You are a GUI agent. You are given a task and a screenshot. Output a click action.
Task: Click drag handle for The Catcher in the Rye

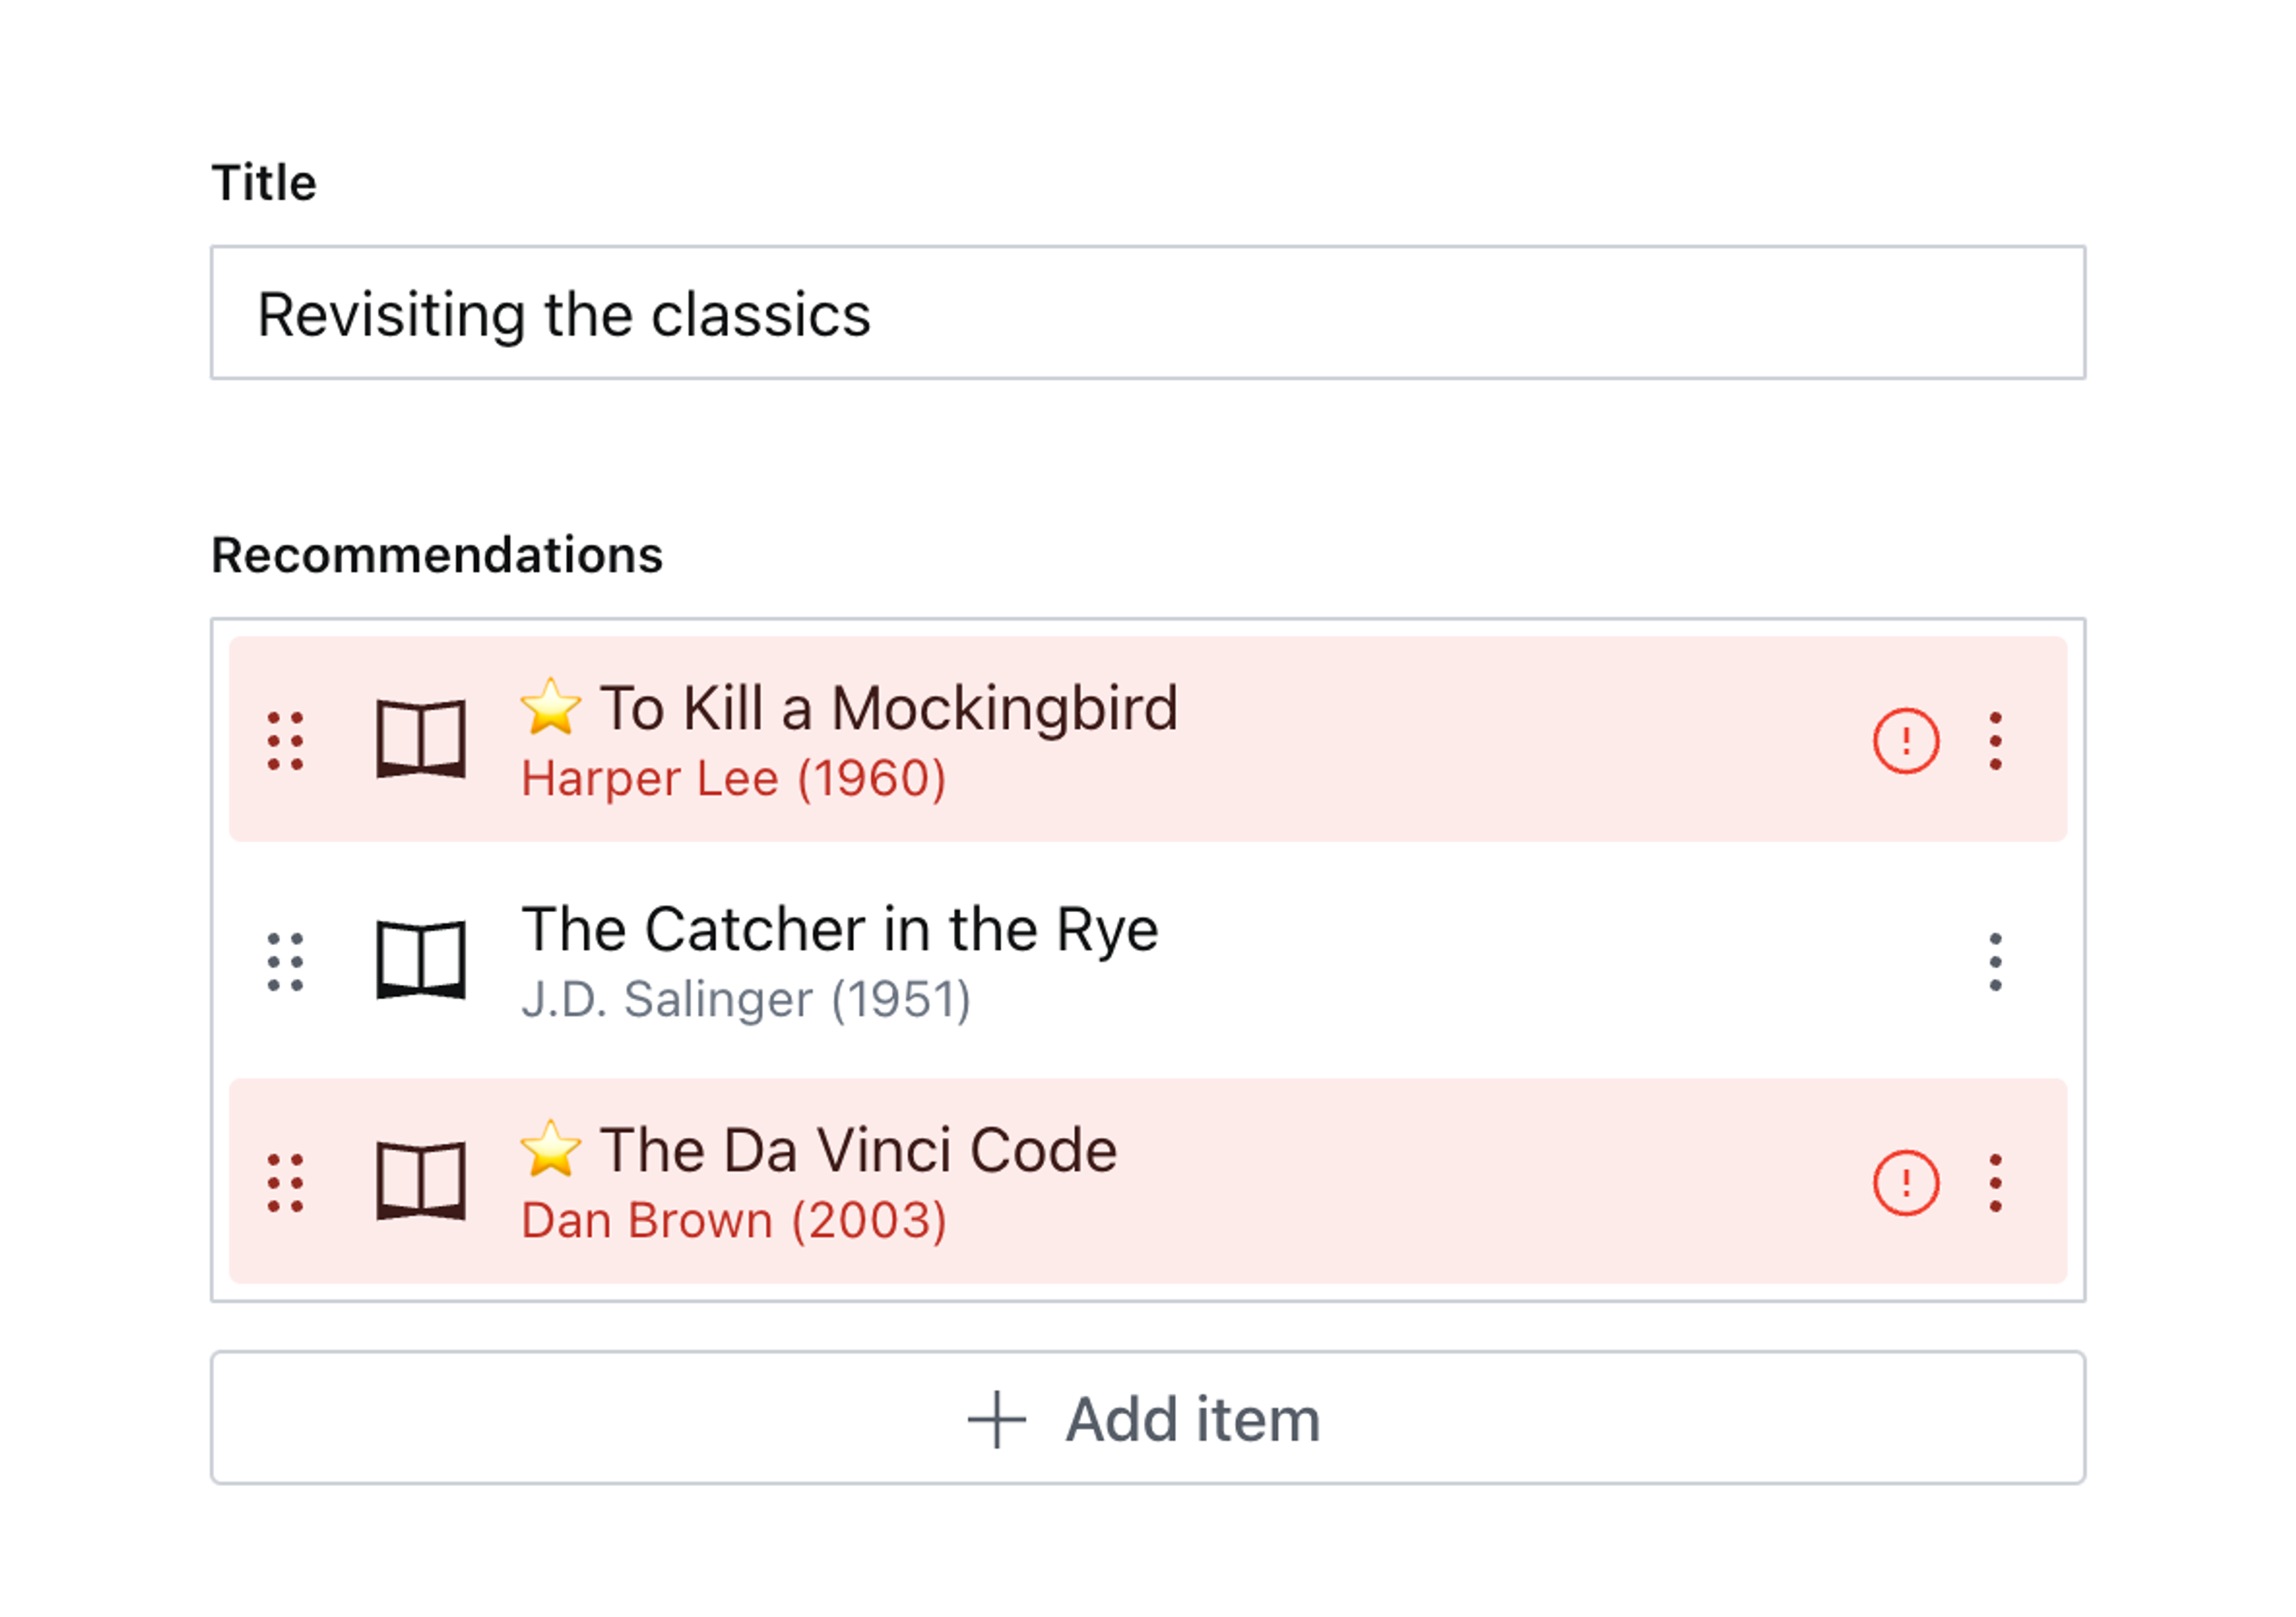(x=285, y=962)
